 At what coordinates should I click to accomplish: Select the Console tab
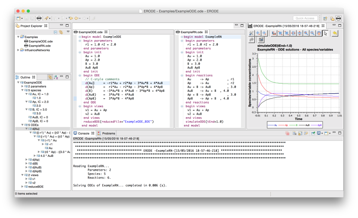coord(84,133)
